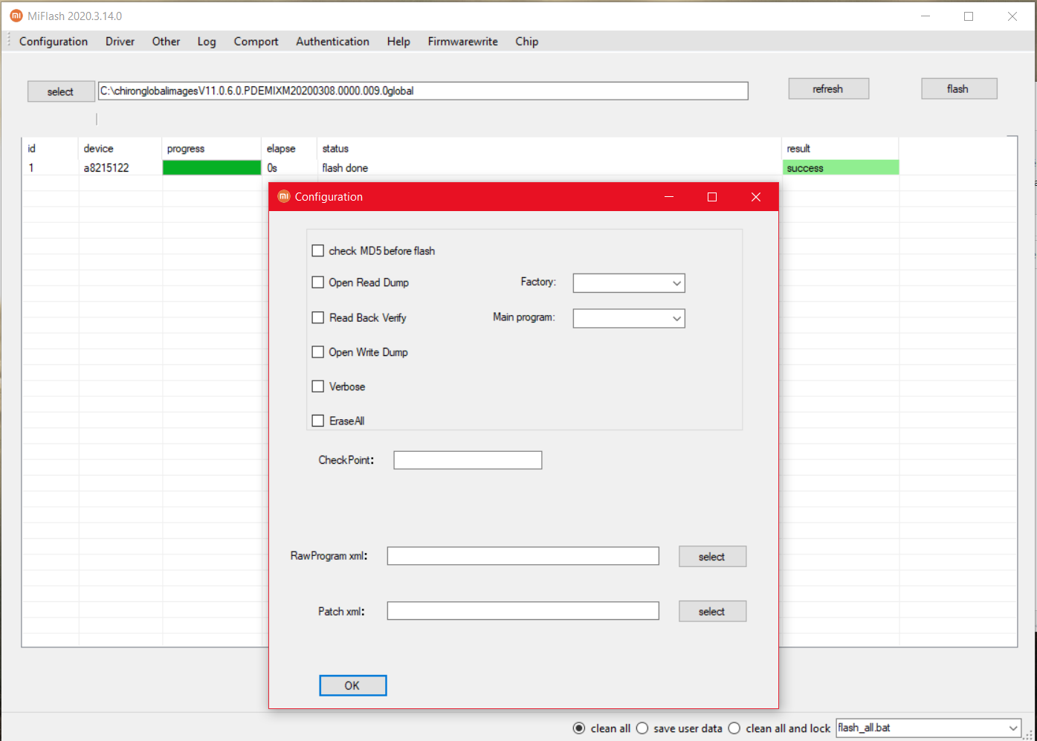Open the Chip menu
Screen dimensions: 1037x741
pos(527,42)
